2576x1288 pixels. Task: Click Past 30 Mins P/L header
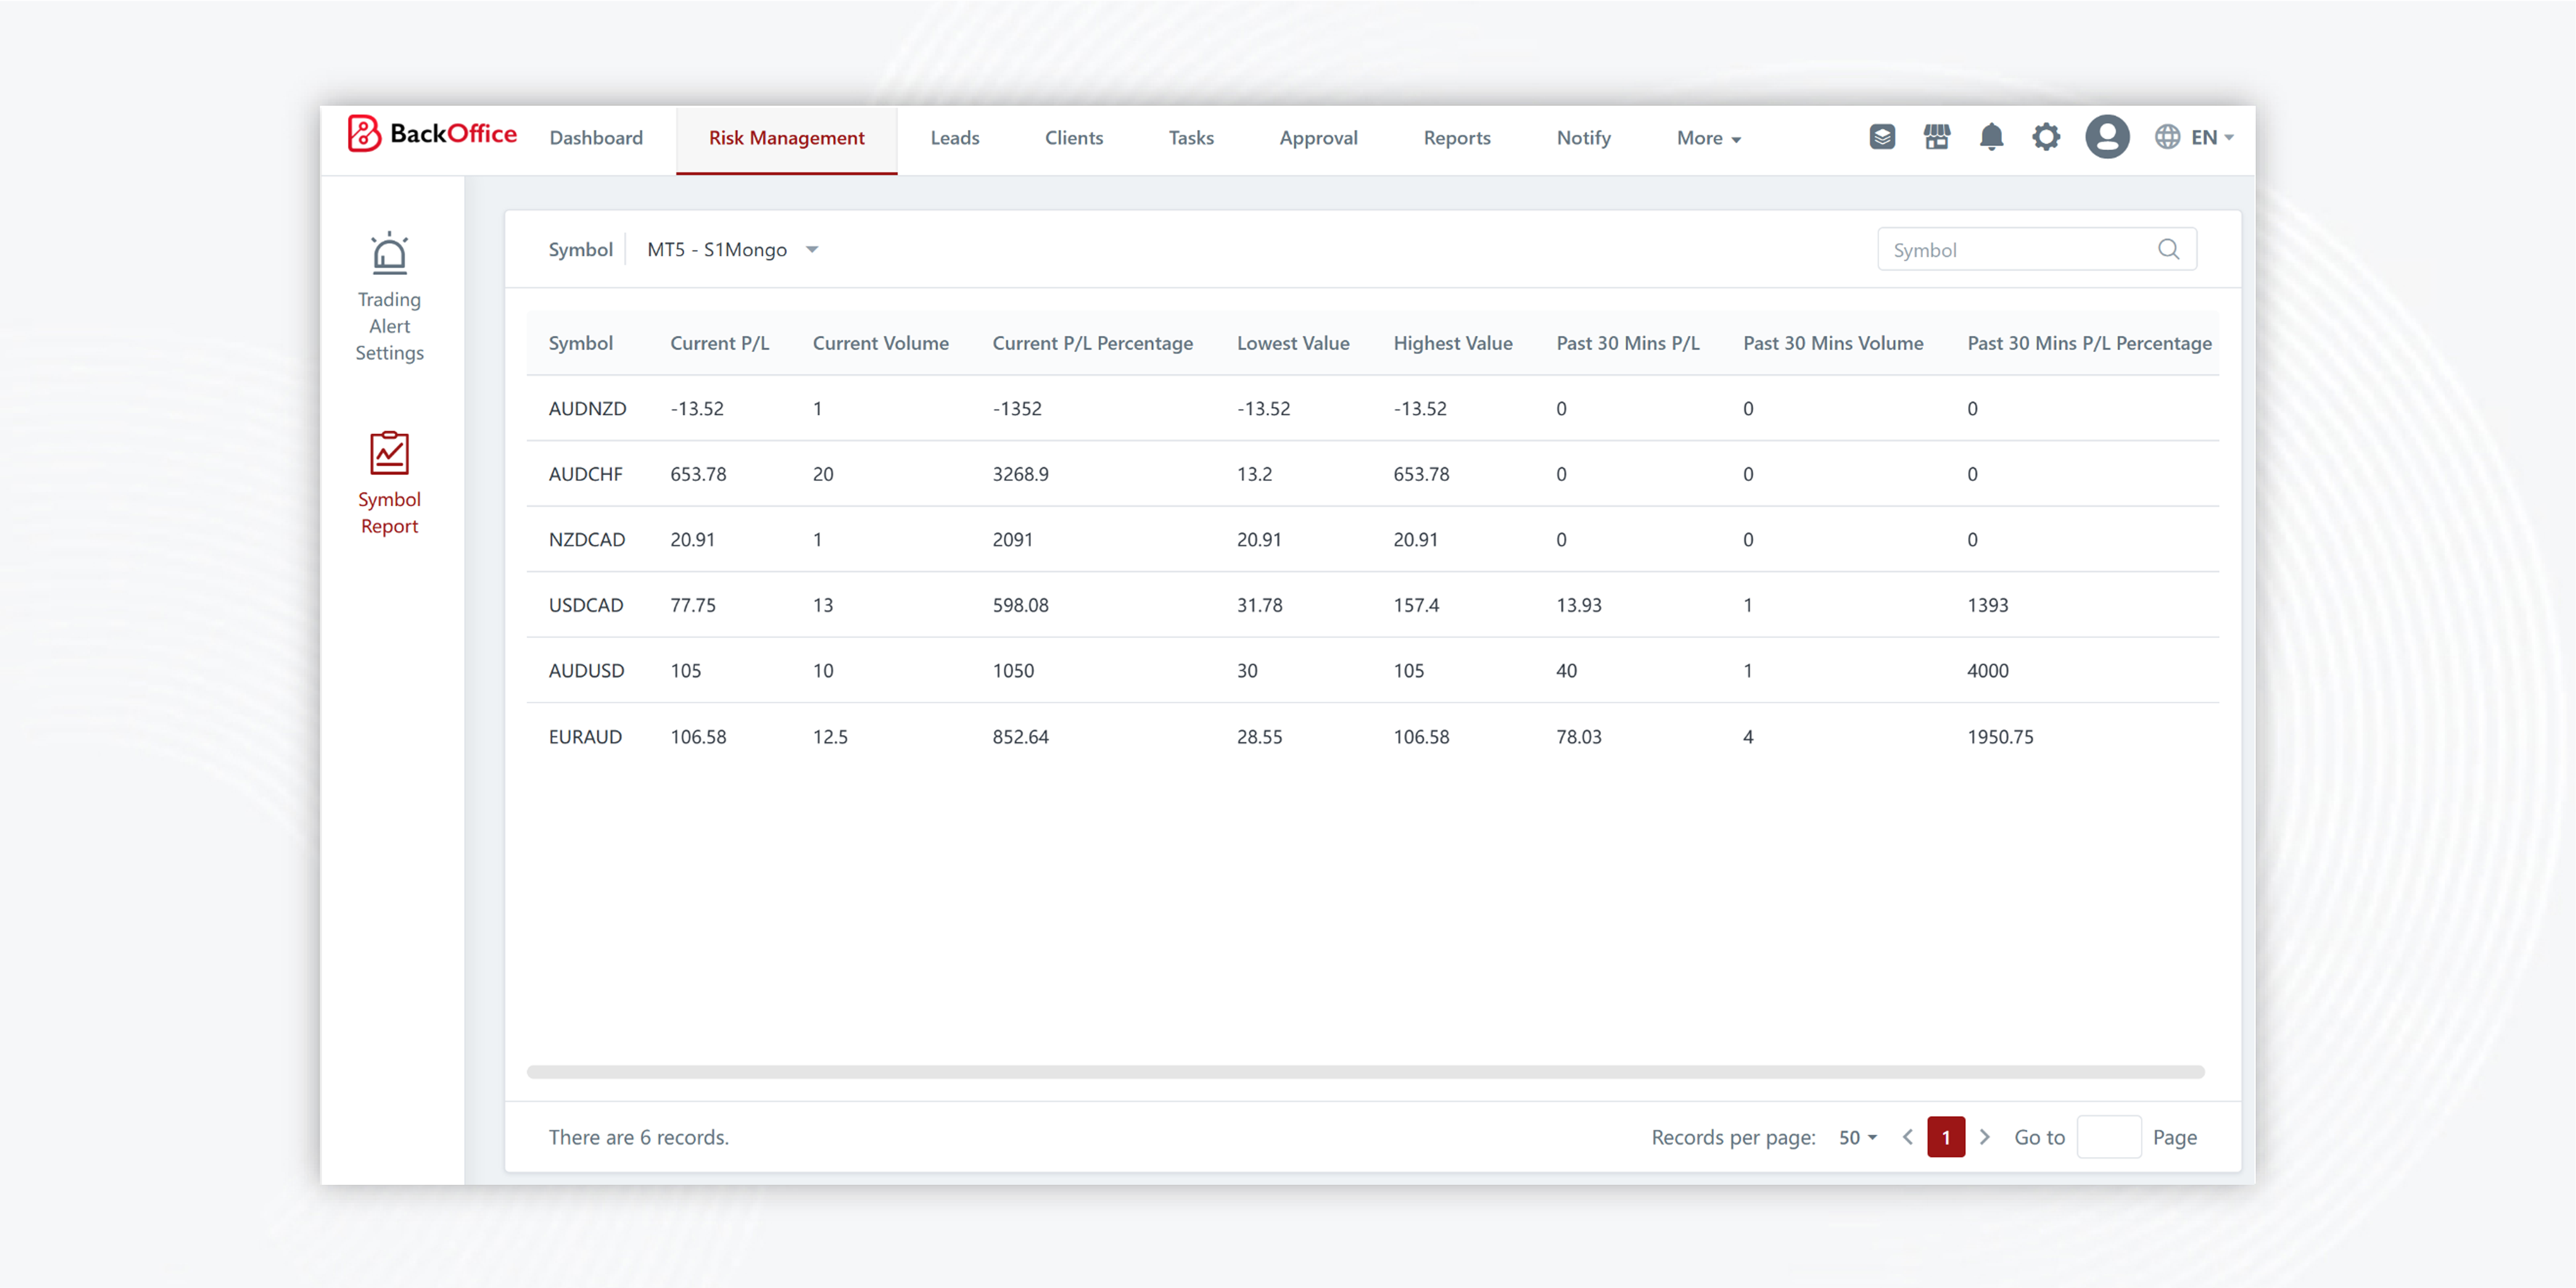coord(1627,343)
